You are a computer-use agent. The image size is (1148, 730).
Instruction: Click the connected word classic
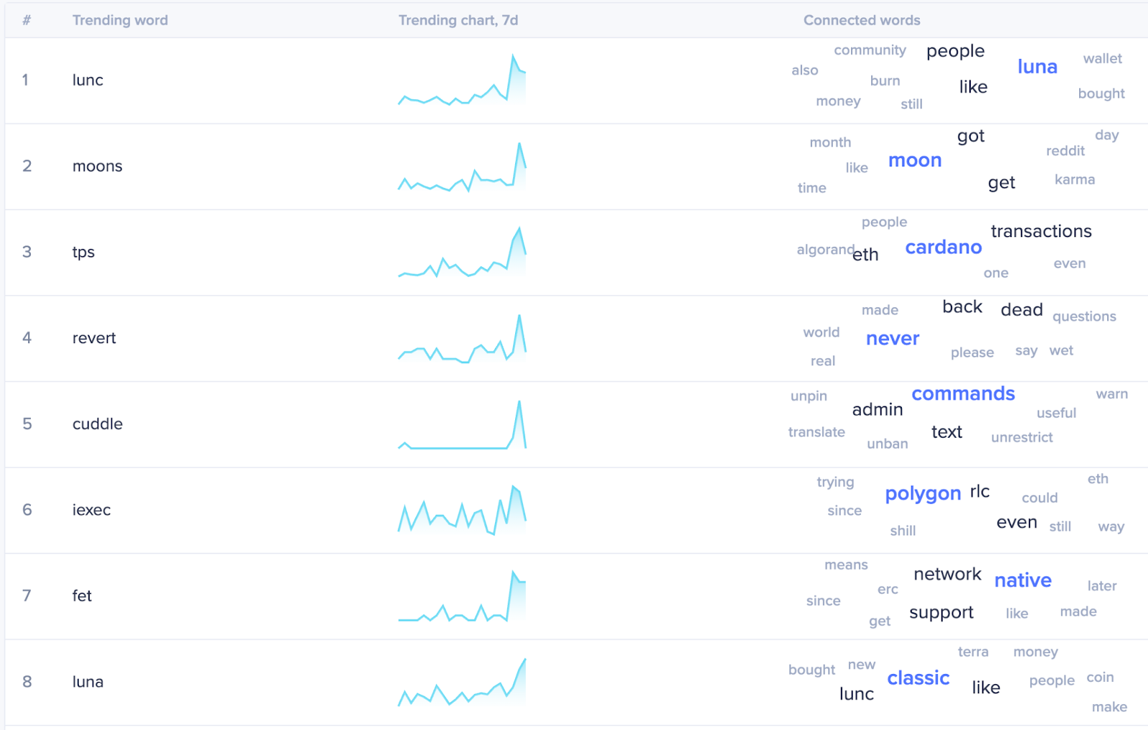coord(918,678)
